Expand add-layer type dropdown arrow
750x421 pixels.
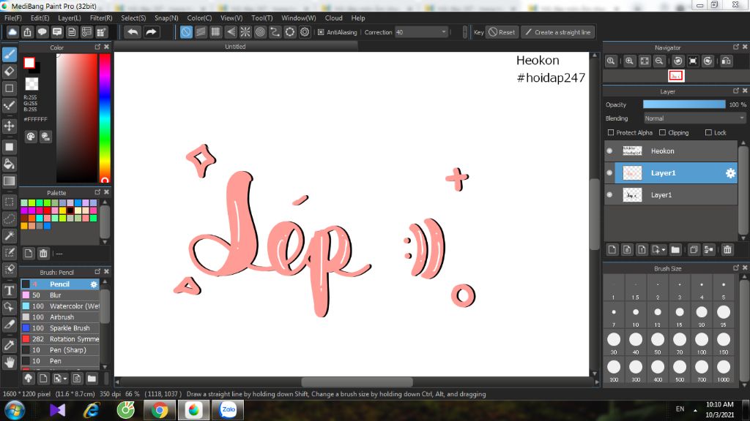click(x=664, y=250)
